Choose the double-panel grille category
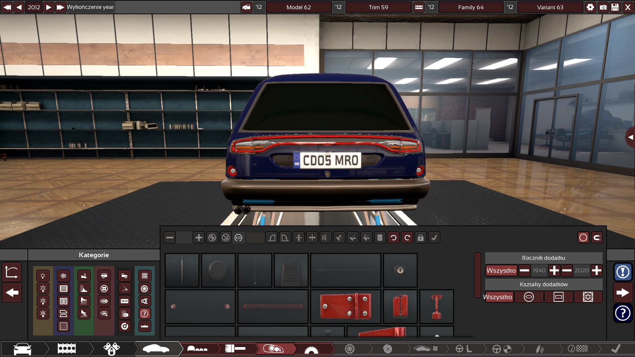 [63, 301]
